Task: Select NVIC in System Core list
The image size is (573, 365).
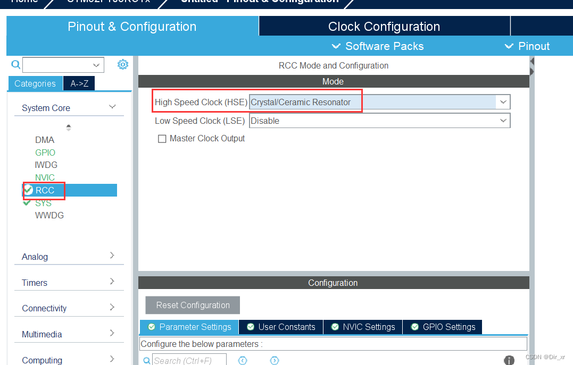Action: pos(45,178)
